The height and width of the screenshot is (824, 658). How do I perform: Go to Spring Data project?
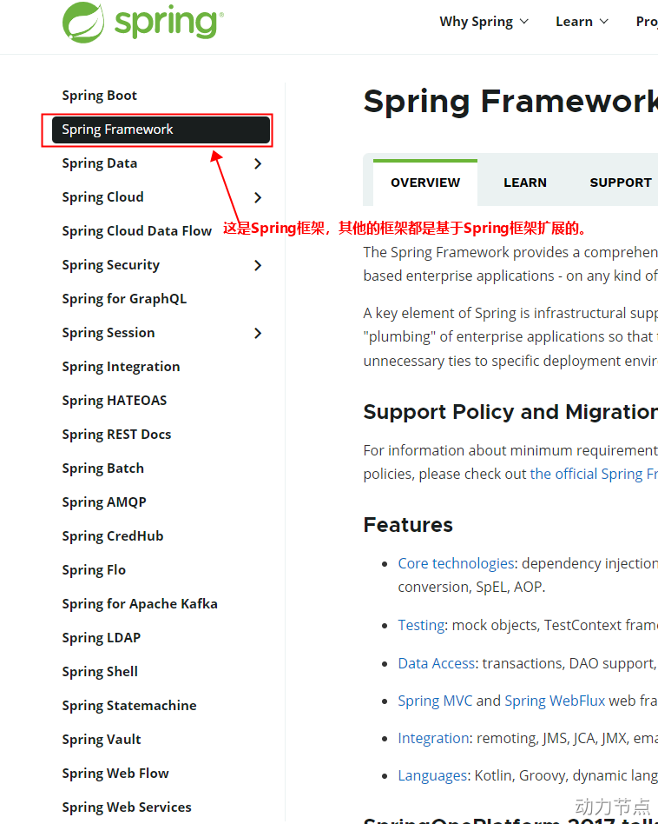tap(100, 163)
